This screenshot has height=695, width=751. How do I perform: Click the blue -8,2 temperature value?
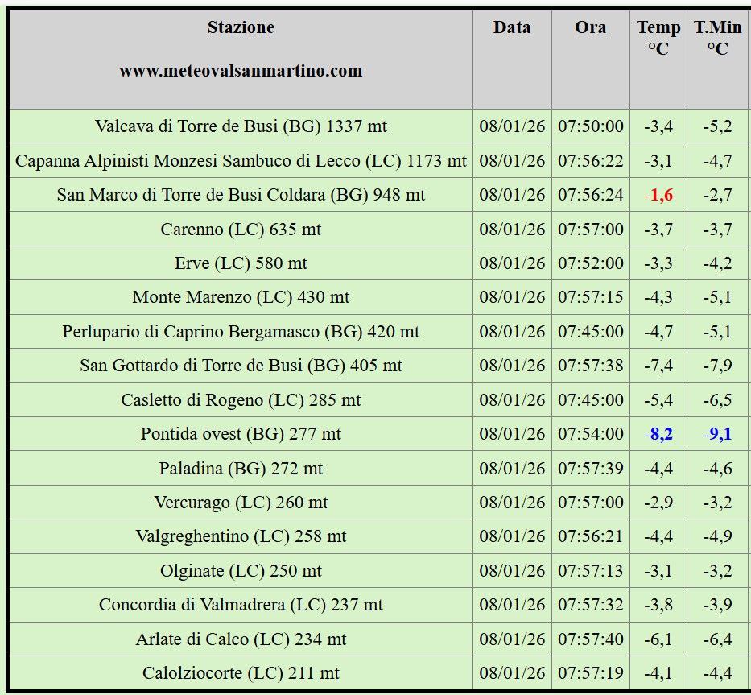(658, 434)
